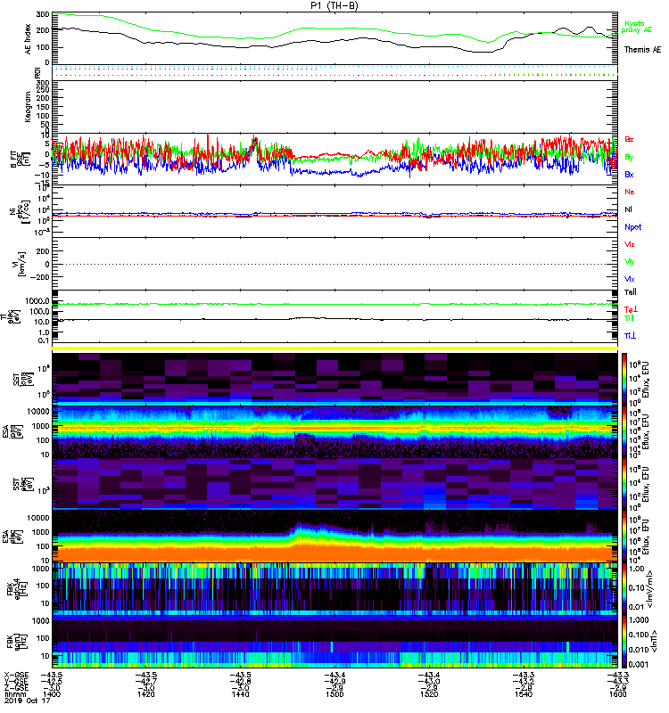Click the ESA ions spectrogram colorbar
The width and height of the screenshot is (669, 713).
(624, 431)
